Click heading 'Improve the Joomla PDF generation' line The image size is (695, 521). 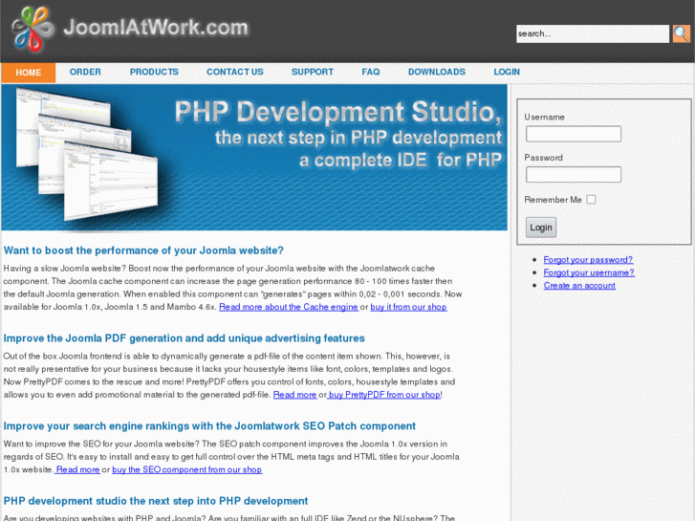[x=184, y=338]
